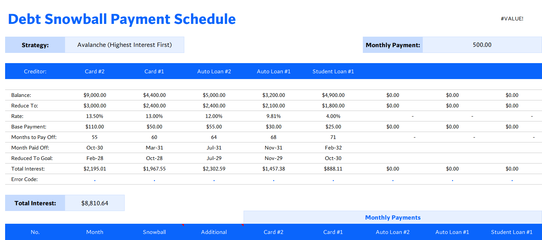Click the Oct-28 reduced to goal cell
The width and height of the screenshot is (542, 240).
click(x=154, y=158)
